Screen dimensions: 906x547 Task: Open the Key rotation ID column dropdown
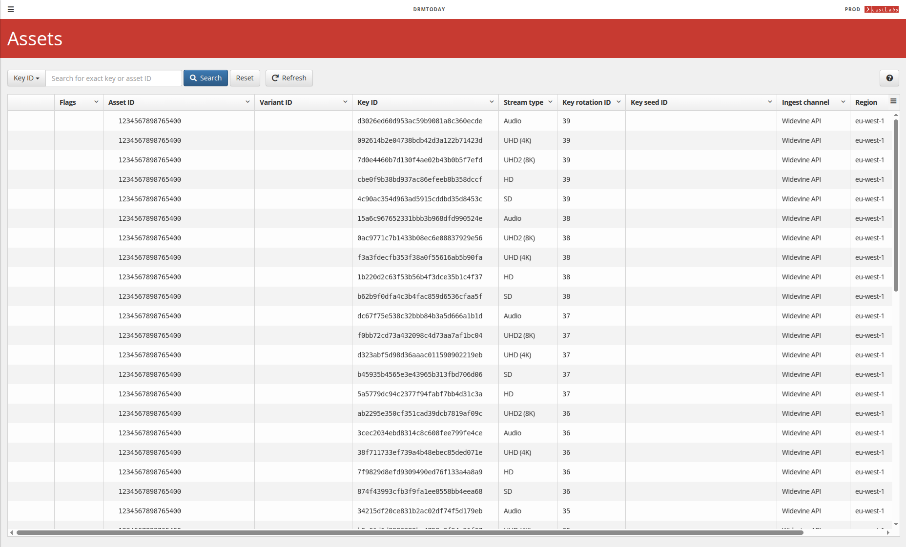(618, 102)
